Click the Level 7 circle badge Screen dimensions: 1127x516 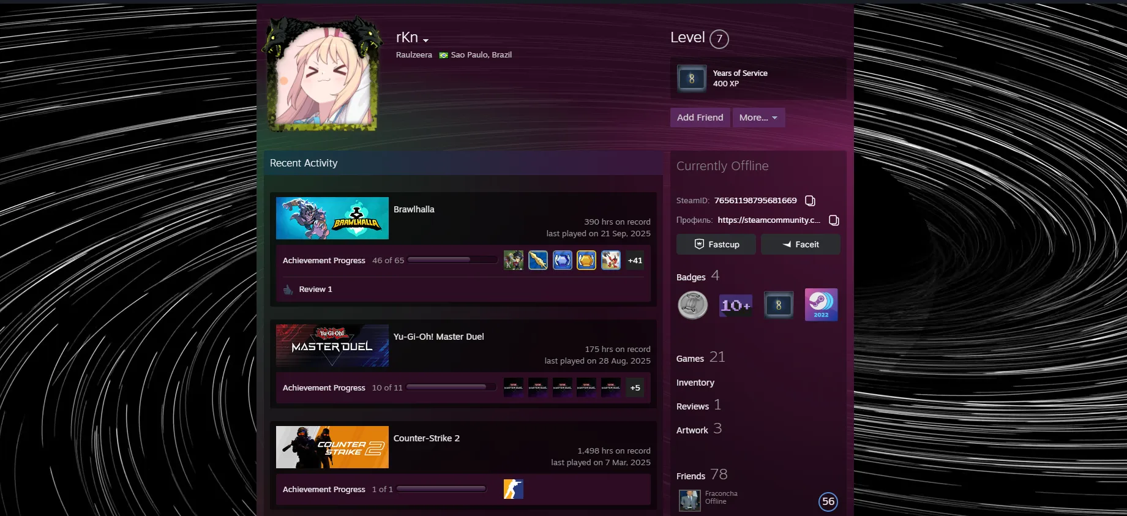pos(719,39)
